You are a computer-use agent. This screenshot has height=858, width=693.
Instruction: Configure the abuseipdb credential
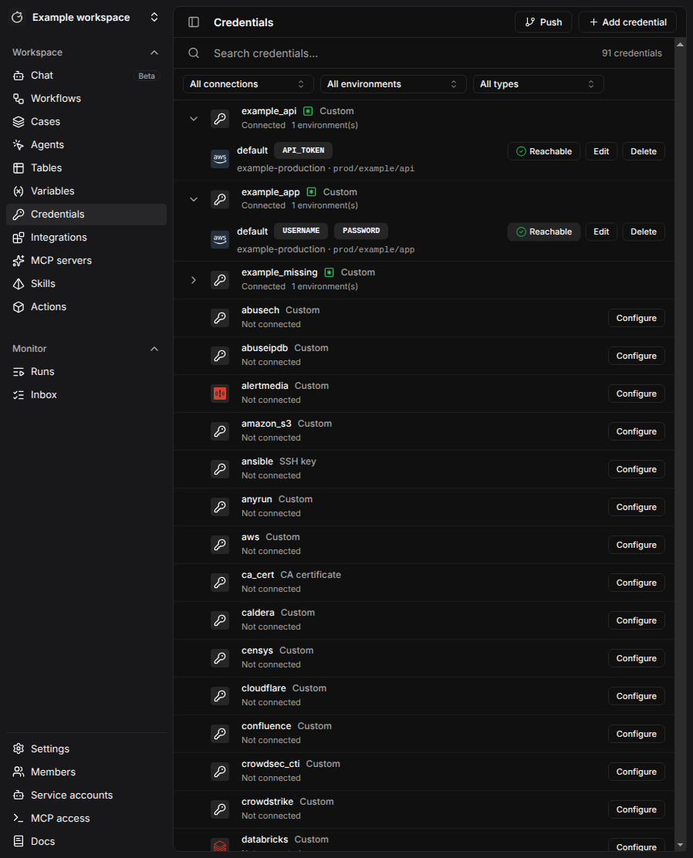coord(636,356)
